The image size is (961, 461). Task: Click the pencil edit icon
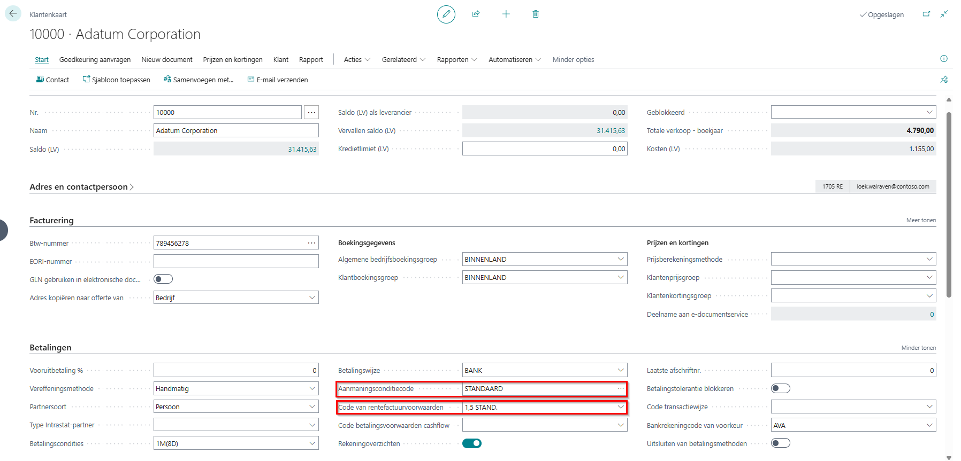(446, 14)
